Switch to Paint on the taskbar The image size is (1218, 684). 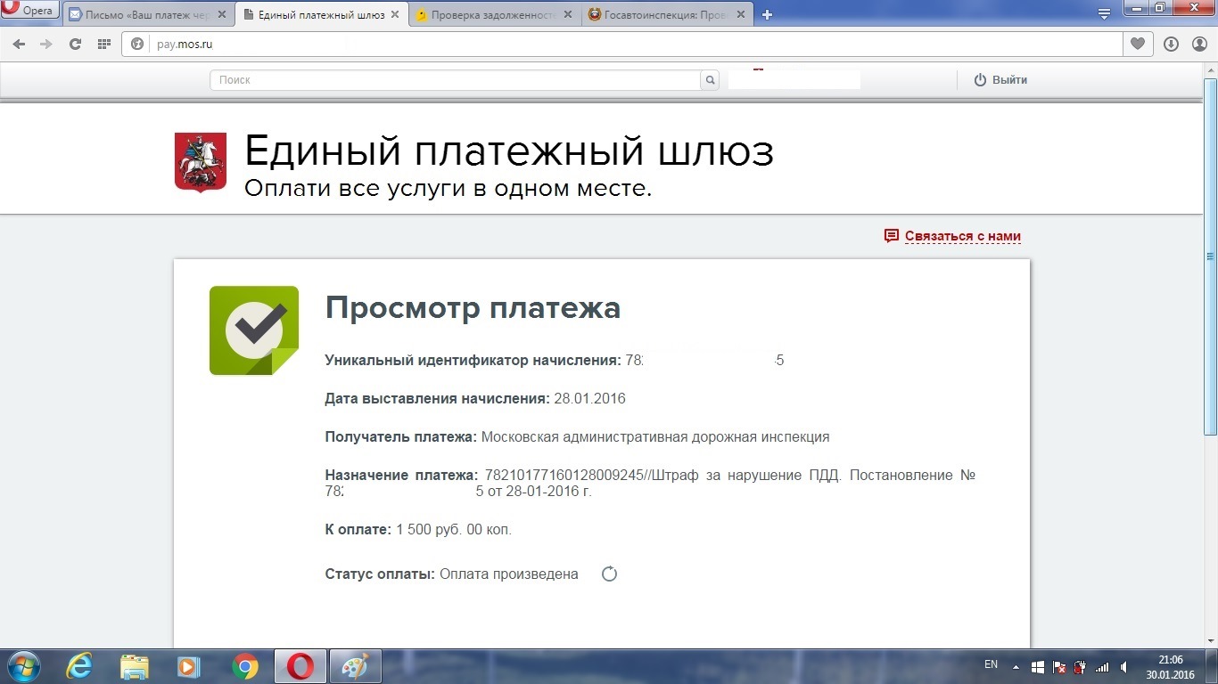pos(355,666)
